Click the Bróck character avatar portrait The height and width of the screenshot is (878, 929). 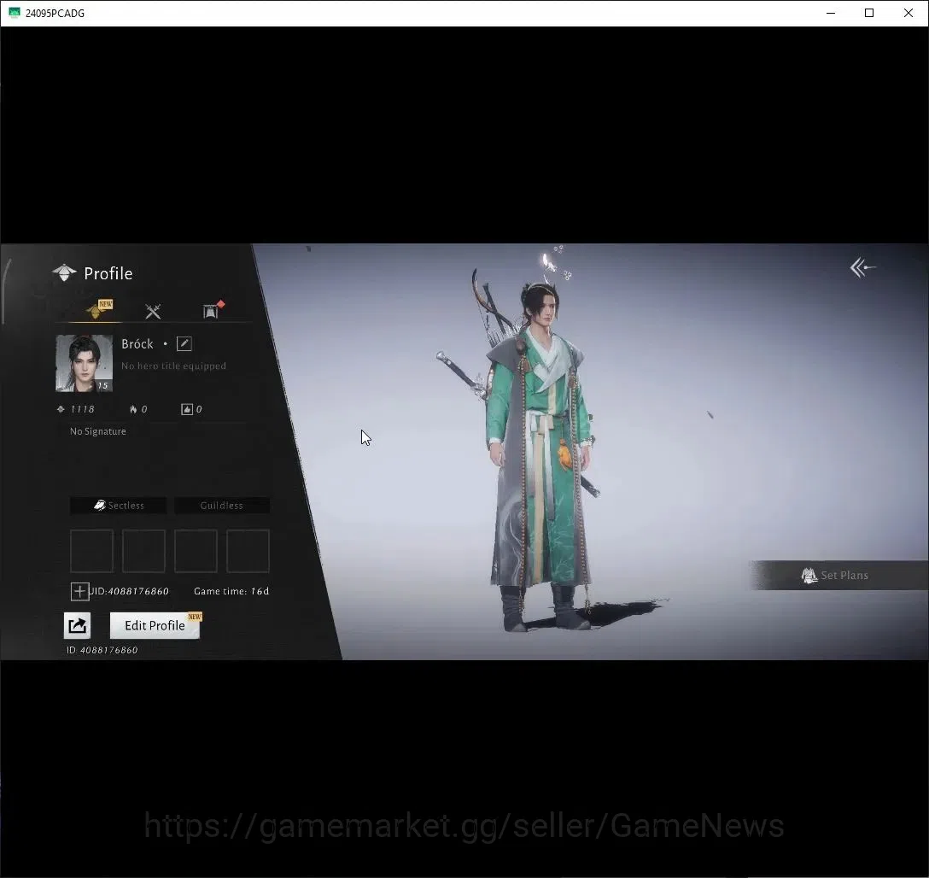85,363
